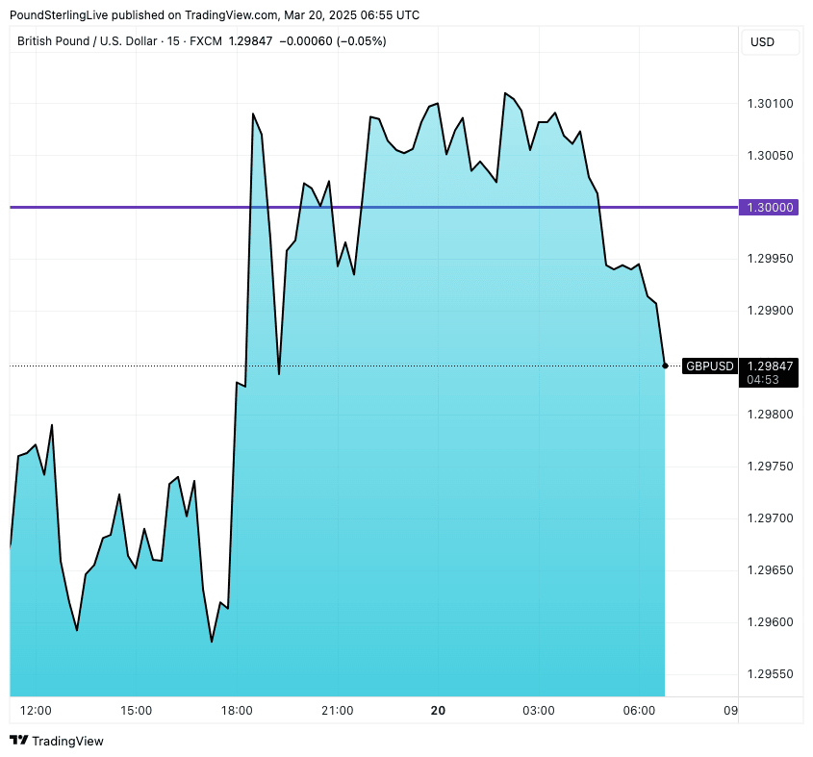The width and height of the screenshot is (813, 757).
Task: Click the 18:00 time axis label
Action: pos(237,711)
